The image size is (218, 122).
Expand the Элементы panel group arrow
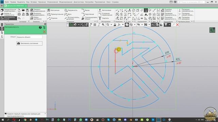click(44, 21)
